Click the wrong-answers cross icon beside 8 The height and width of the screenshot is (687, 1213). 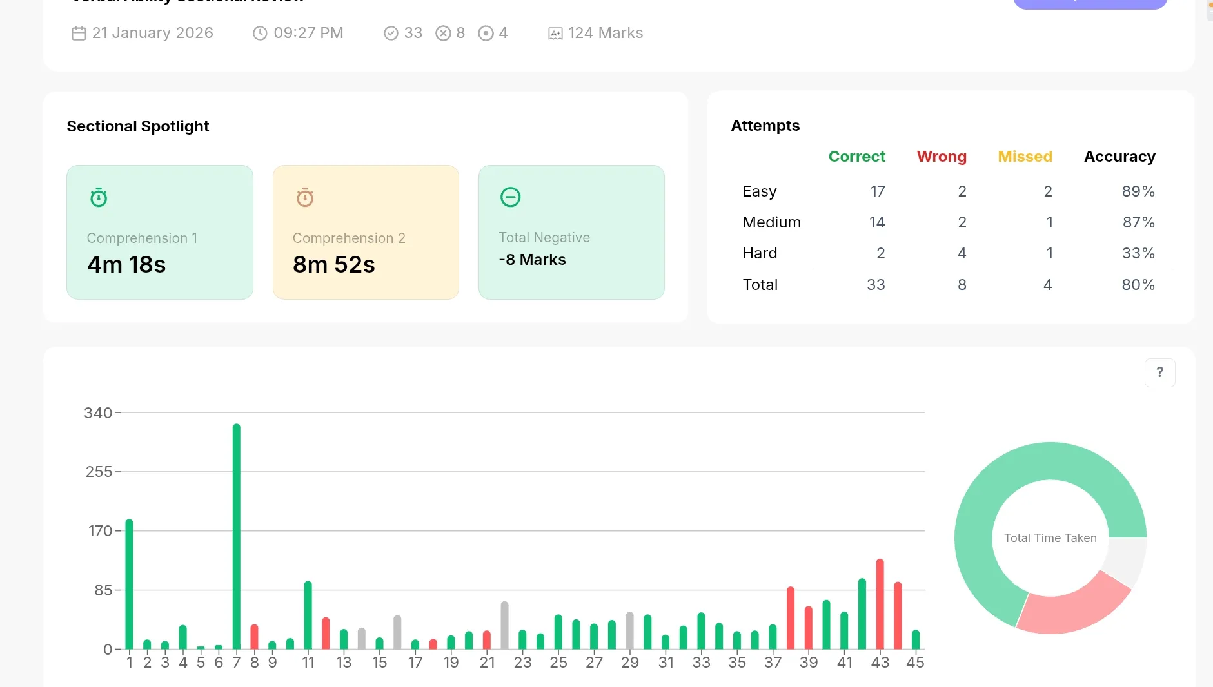point(443,34)
